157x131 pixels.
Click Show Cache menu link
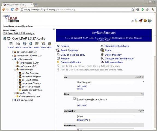27,26
